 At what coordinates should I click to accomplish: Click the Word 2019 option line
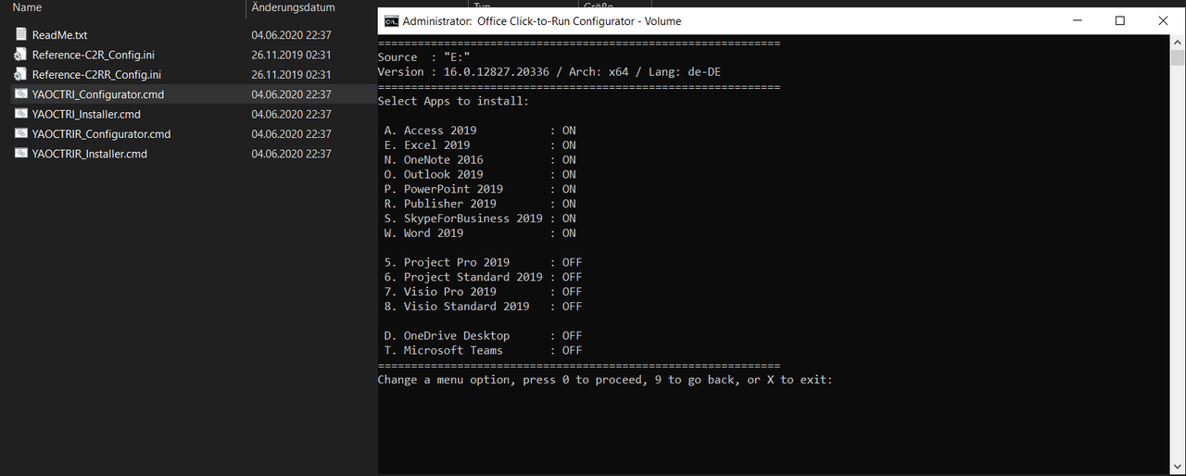point(480,233)
